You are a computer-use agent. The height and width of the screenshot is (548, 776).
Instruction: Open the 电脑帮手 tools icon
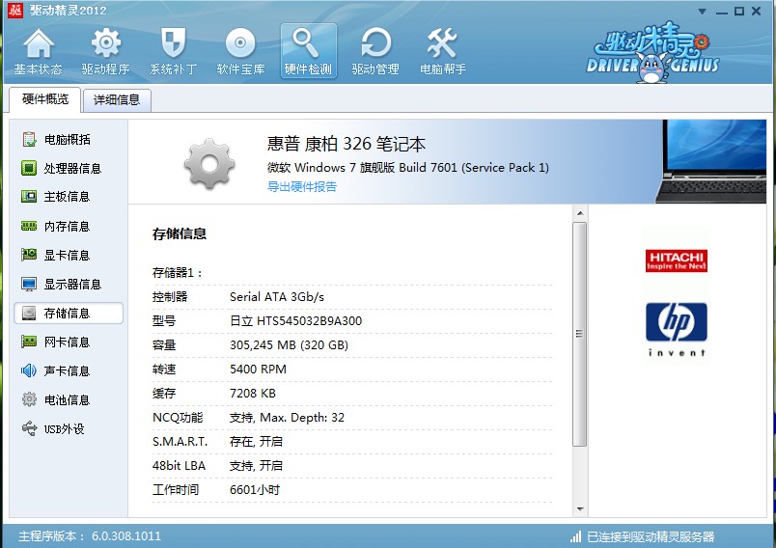[x=442, y=43]
